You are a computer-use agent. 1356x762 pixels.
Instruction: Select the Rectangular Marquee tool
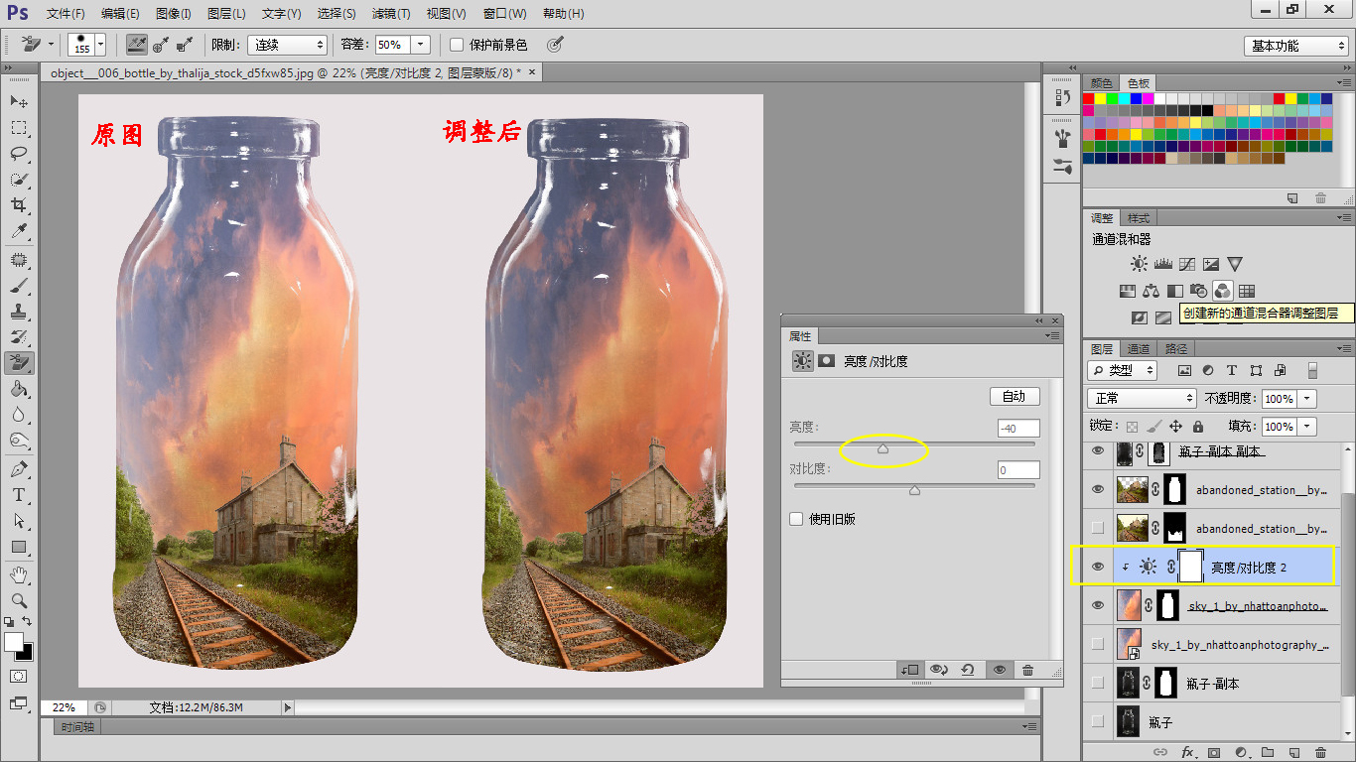coord(19,128)
